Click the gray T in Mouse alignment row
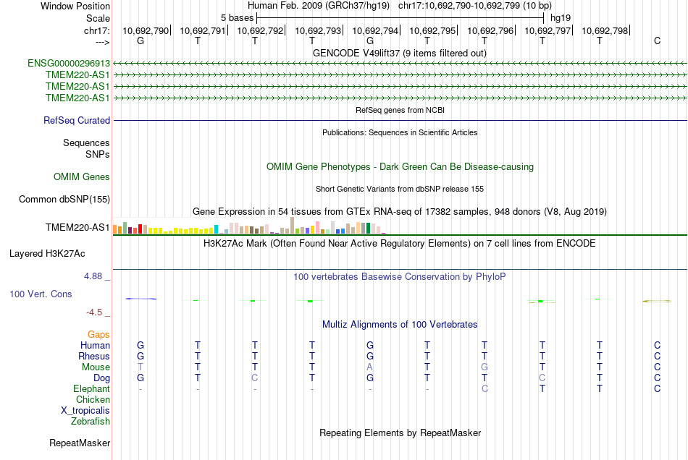The width and height of the screenshot is (688, 460). [x=140, y=367]
